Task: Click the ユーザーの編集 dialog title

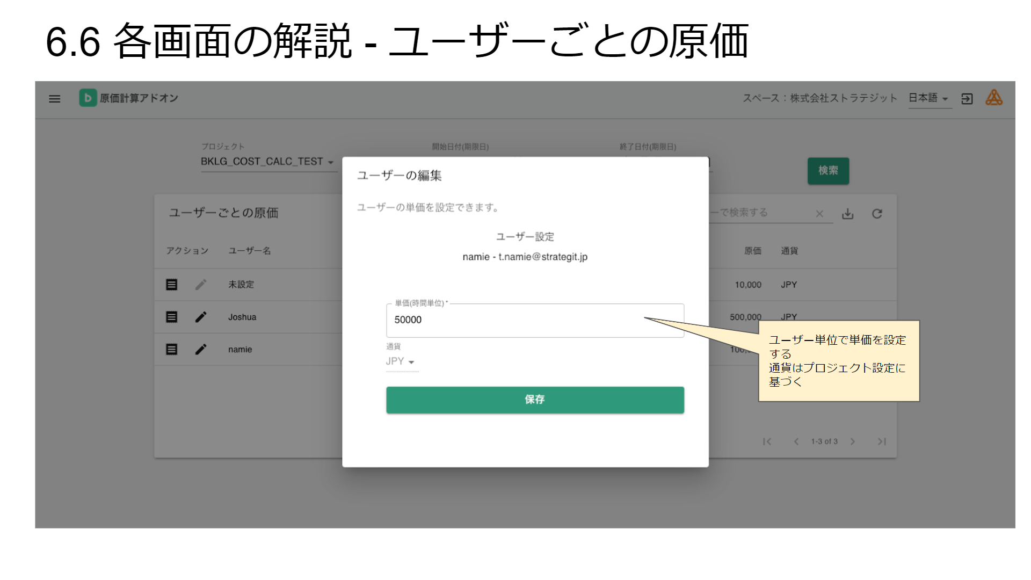Action: coord(400,176)
